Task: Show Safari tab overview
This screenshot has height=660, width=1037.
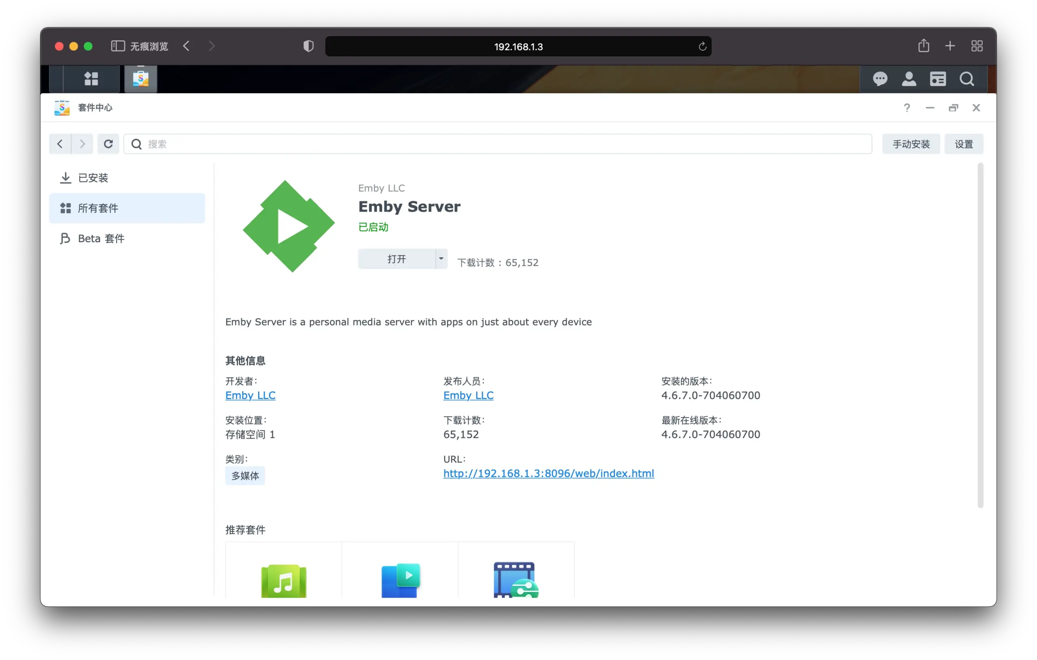Action: pyautogui.click(x=977, y=46)
